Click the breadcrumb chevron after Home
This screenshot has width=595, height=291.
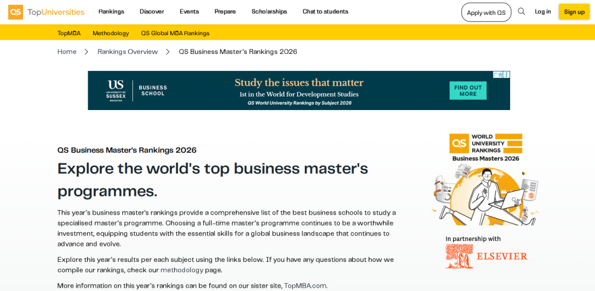(86, 52)
